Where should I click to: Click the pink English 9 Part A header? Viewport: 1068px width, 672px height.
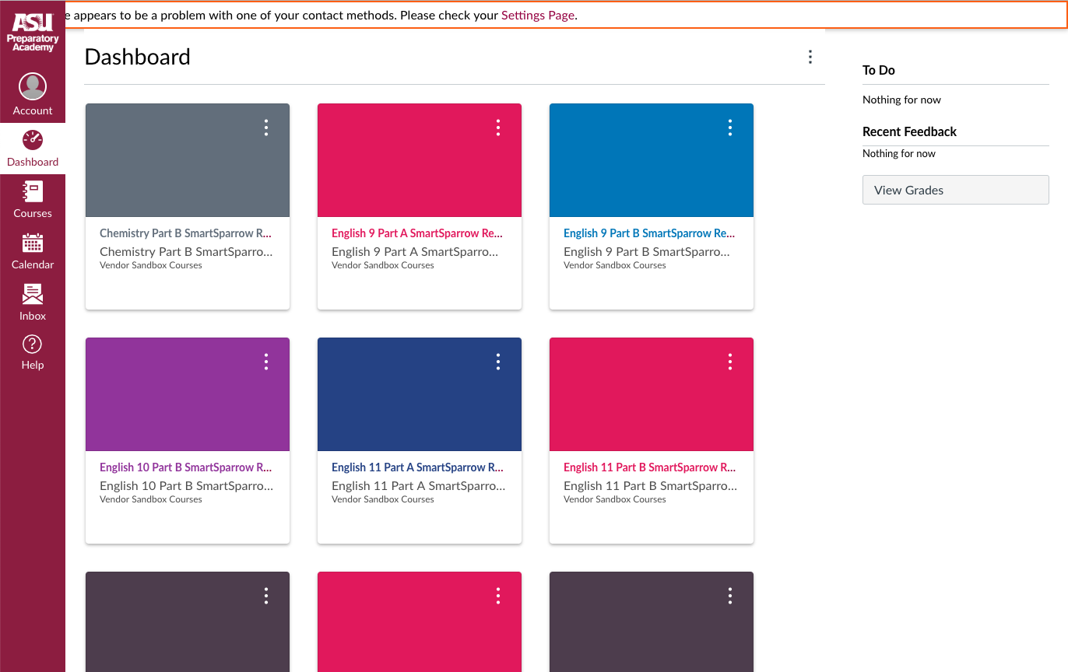click(x=420, y=160)
